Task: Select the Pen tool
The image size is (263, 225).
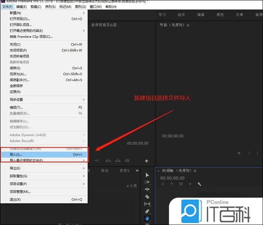Action: [x=147, y=211]
